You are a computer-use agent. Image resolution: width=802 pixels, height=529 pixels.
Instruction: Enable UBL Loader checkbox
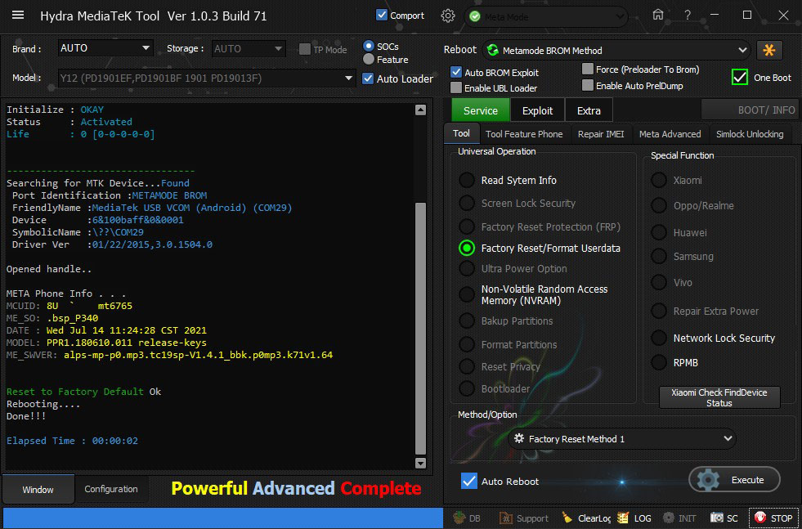tap(455, 87)
